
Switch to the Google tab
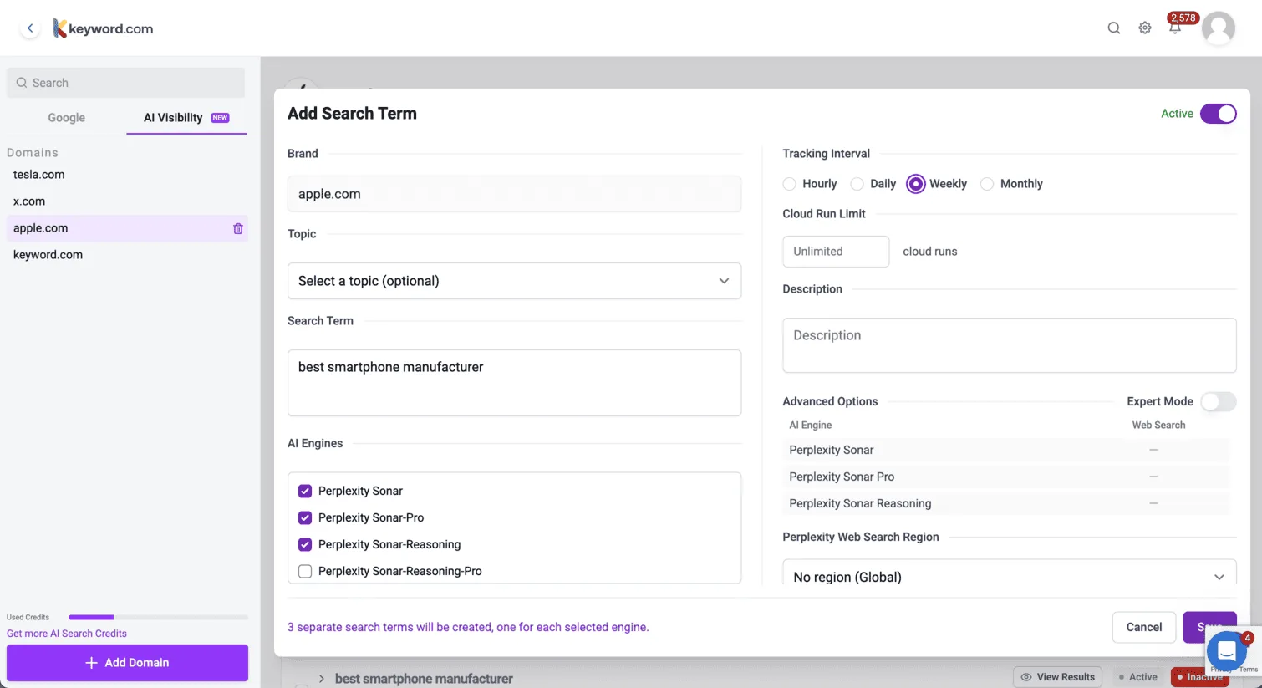click(66, 118)
